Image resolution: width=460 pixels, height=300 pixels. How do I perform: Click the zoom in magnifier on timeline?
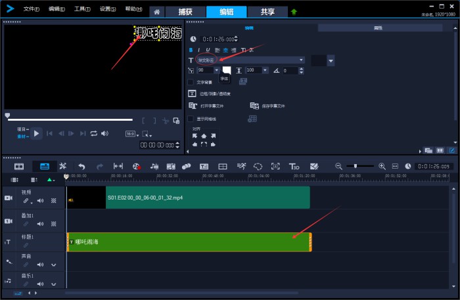pyautogui.click(x=382, y=167)
